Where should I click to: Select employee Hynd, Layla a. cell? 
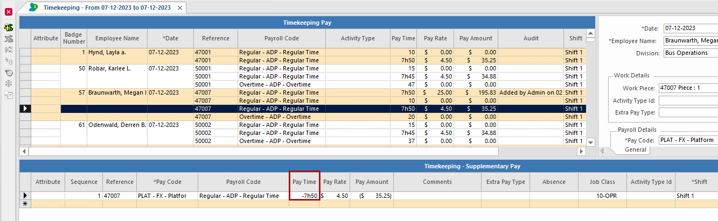[x=117, y=52]
